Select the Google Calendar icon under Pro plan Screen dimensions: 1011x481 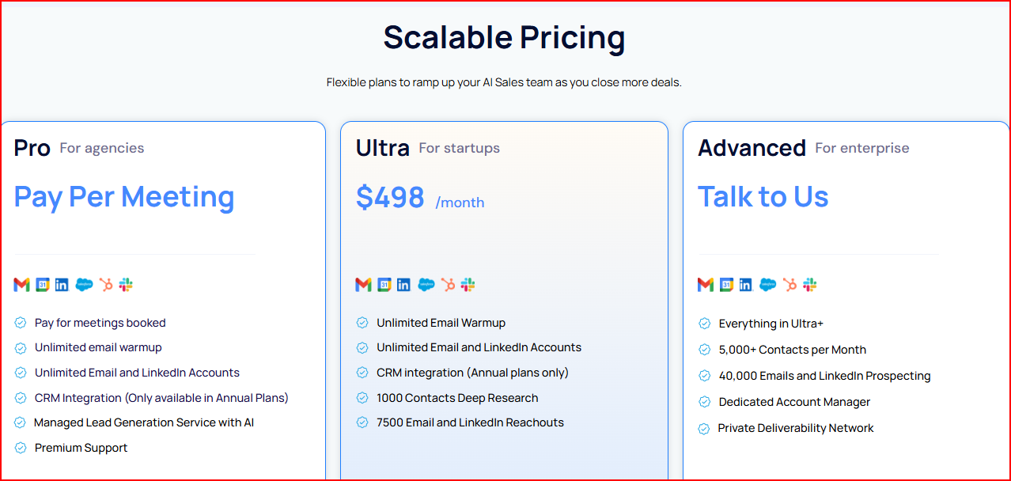(42, 284)
